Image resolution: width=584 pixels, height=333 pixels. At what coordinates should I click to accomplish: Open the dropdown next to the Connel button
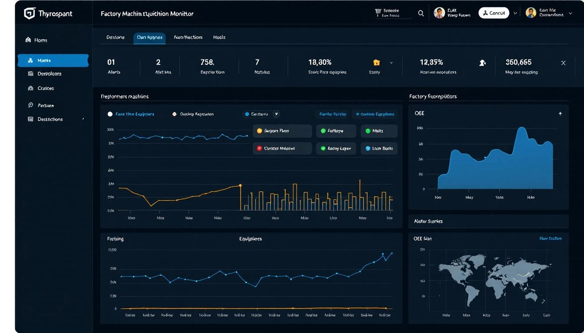point(515,13)
